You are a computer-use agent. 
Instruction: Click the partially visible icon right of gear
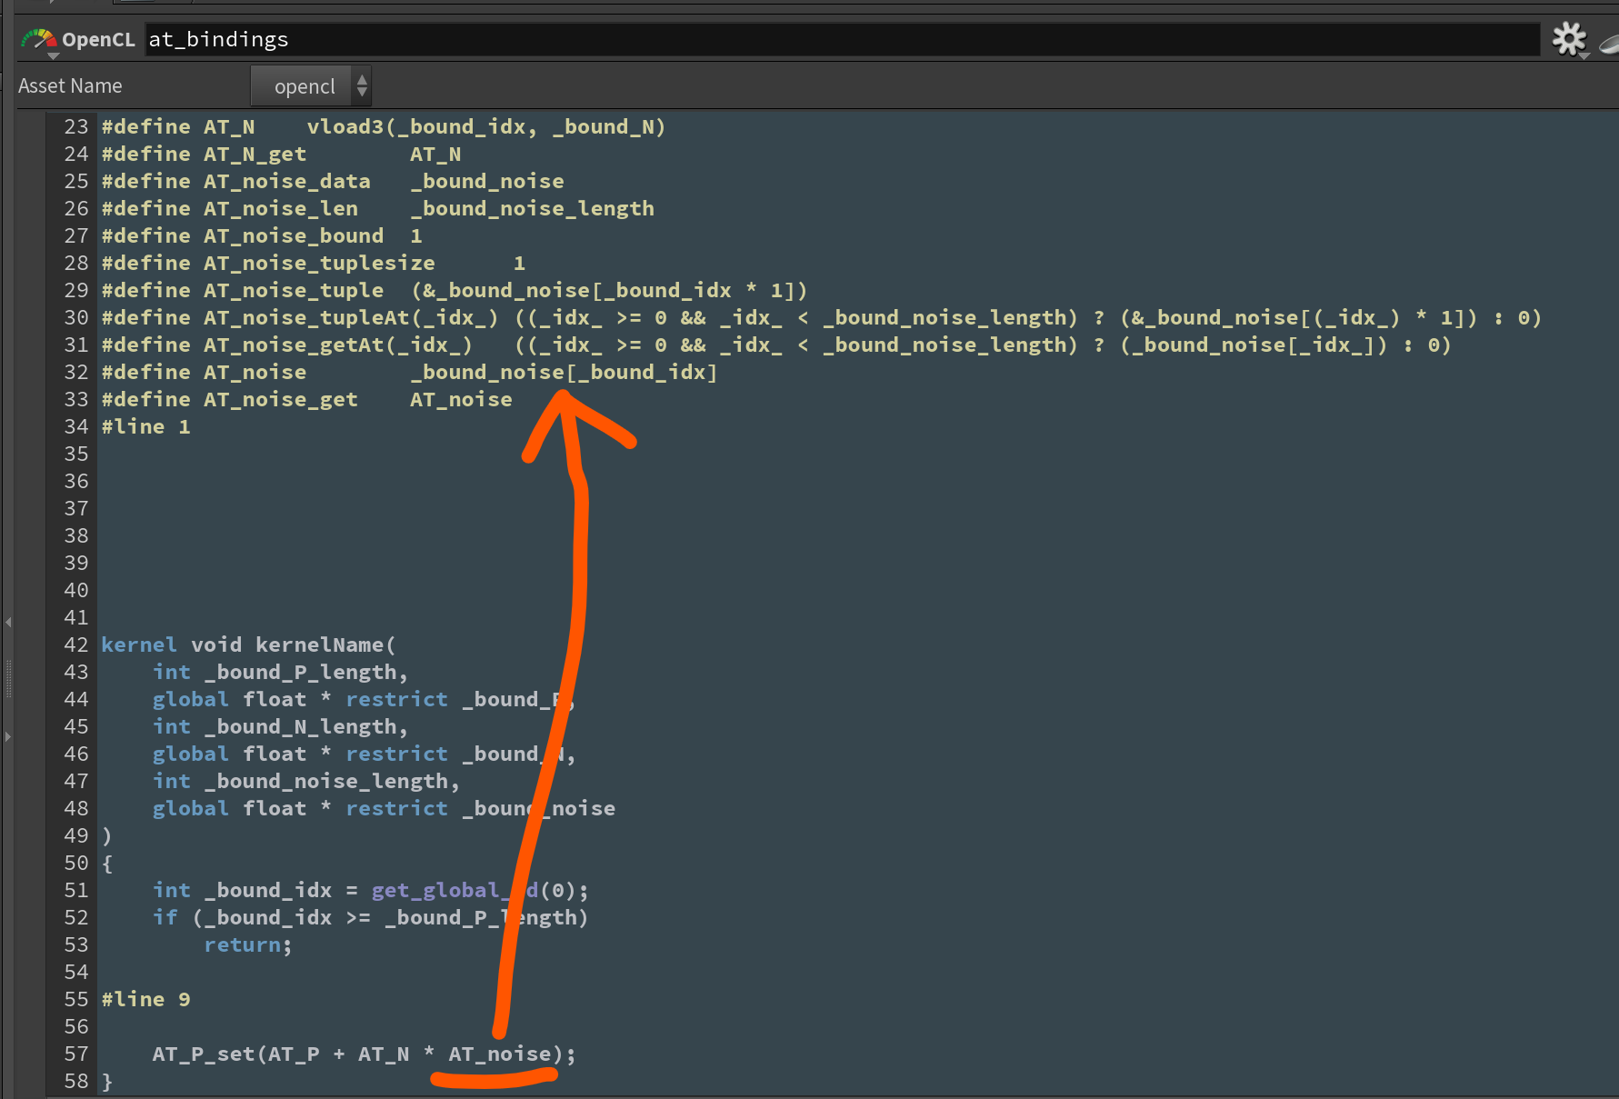1609,42
